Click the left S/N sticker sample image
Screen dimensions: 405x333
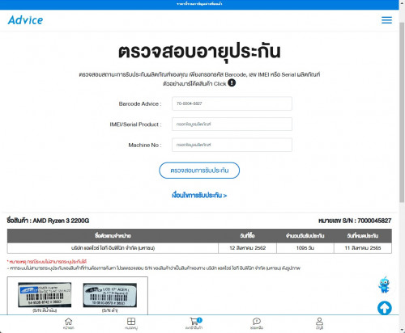tap(45, 294)
